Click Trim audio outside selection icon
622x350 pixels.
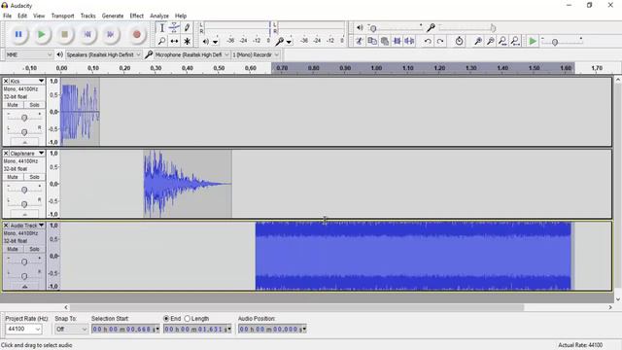click(x=397, y=41)
